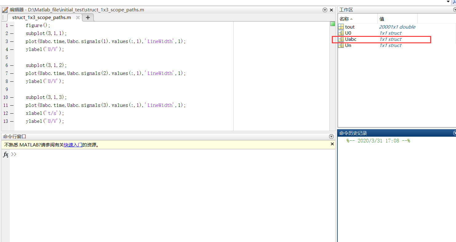This screenshot has height=242, width=456.
Task: Click the green code analyzer status square
Action: point(332,24)
